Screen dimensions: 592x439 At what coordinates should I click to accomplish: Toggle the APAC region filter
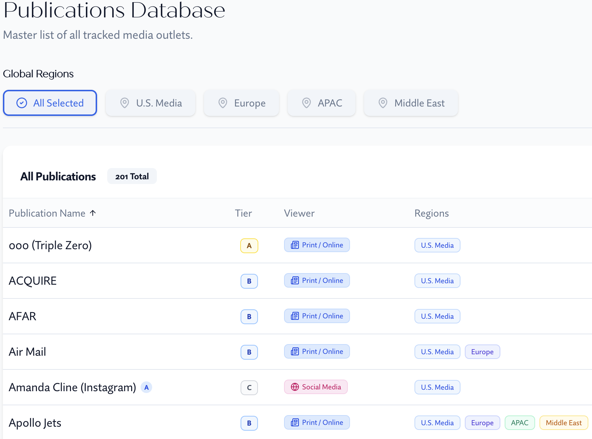point(321,103)
